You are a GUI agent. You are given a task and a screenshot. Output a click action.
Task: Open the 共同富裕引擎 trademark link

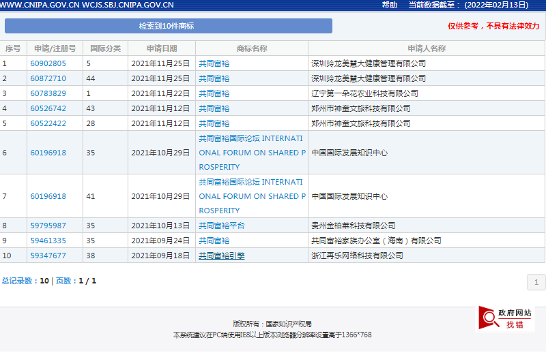(222, 256)
